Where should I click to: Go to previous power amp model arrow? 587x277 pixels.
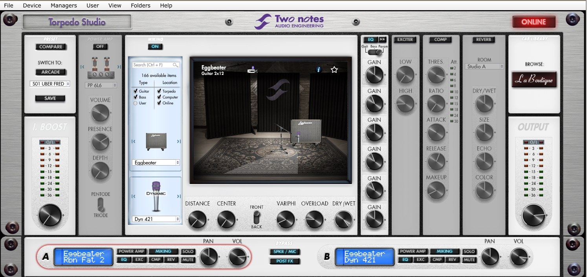point(83,67)
